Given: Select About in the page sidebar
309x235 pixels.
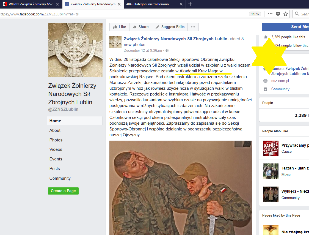Looking at the screenshot, I should (x=55, y=130).
